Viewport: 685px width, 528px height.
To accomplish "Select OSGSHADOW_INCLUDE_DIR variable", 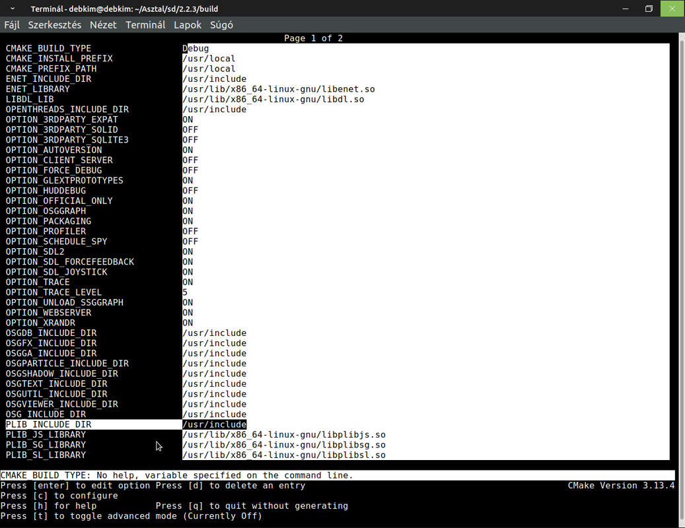I will (x=61, y=374).
